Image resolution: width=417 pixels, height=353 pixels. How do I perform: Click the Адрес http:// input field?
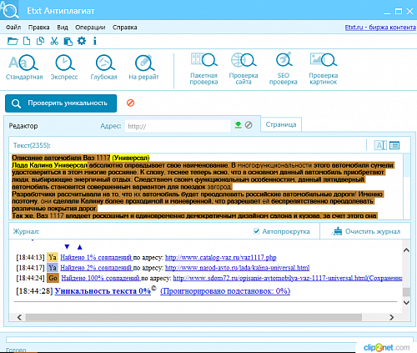pos(178,126)
